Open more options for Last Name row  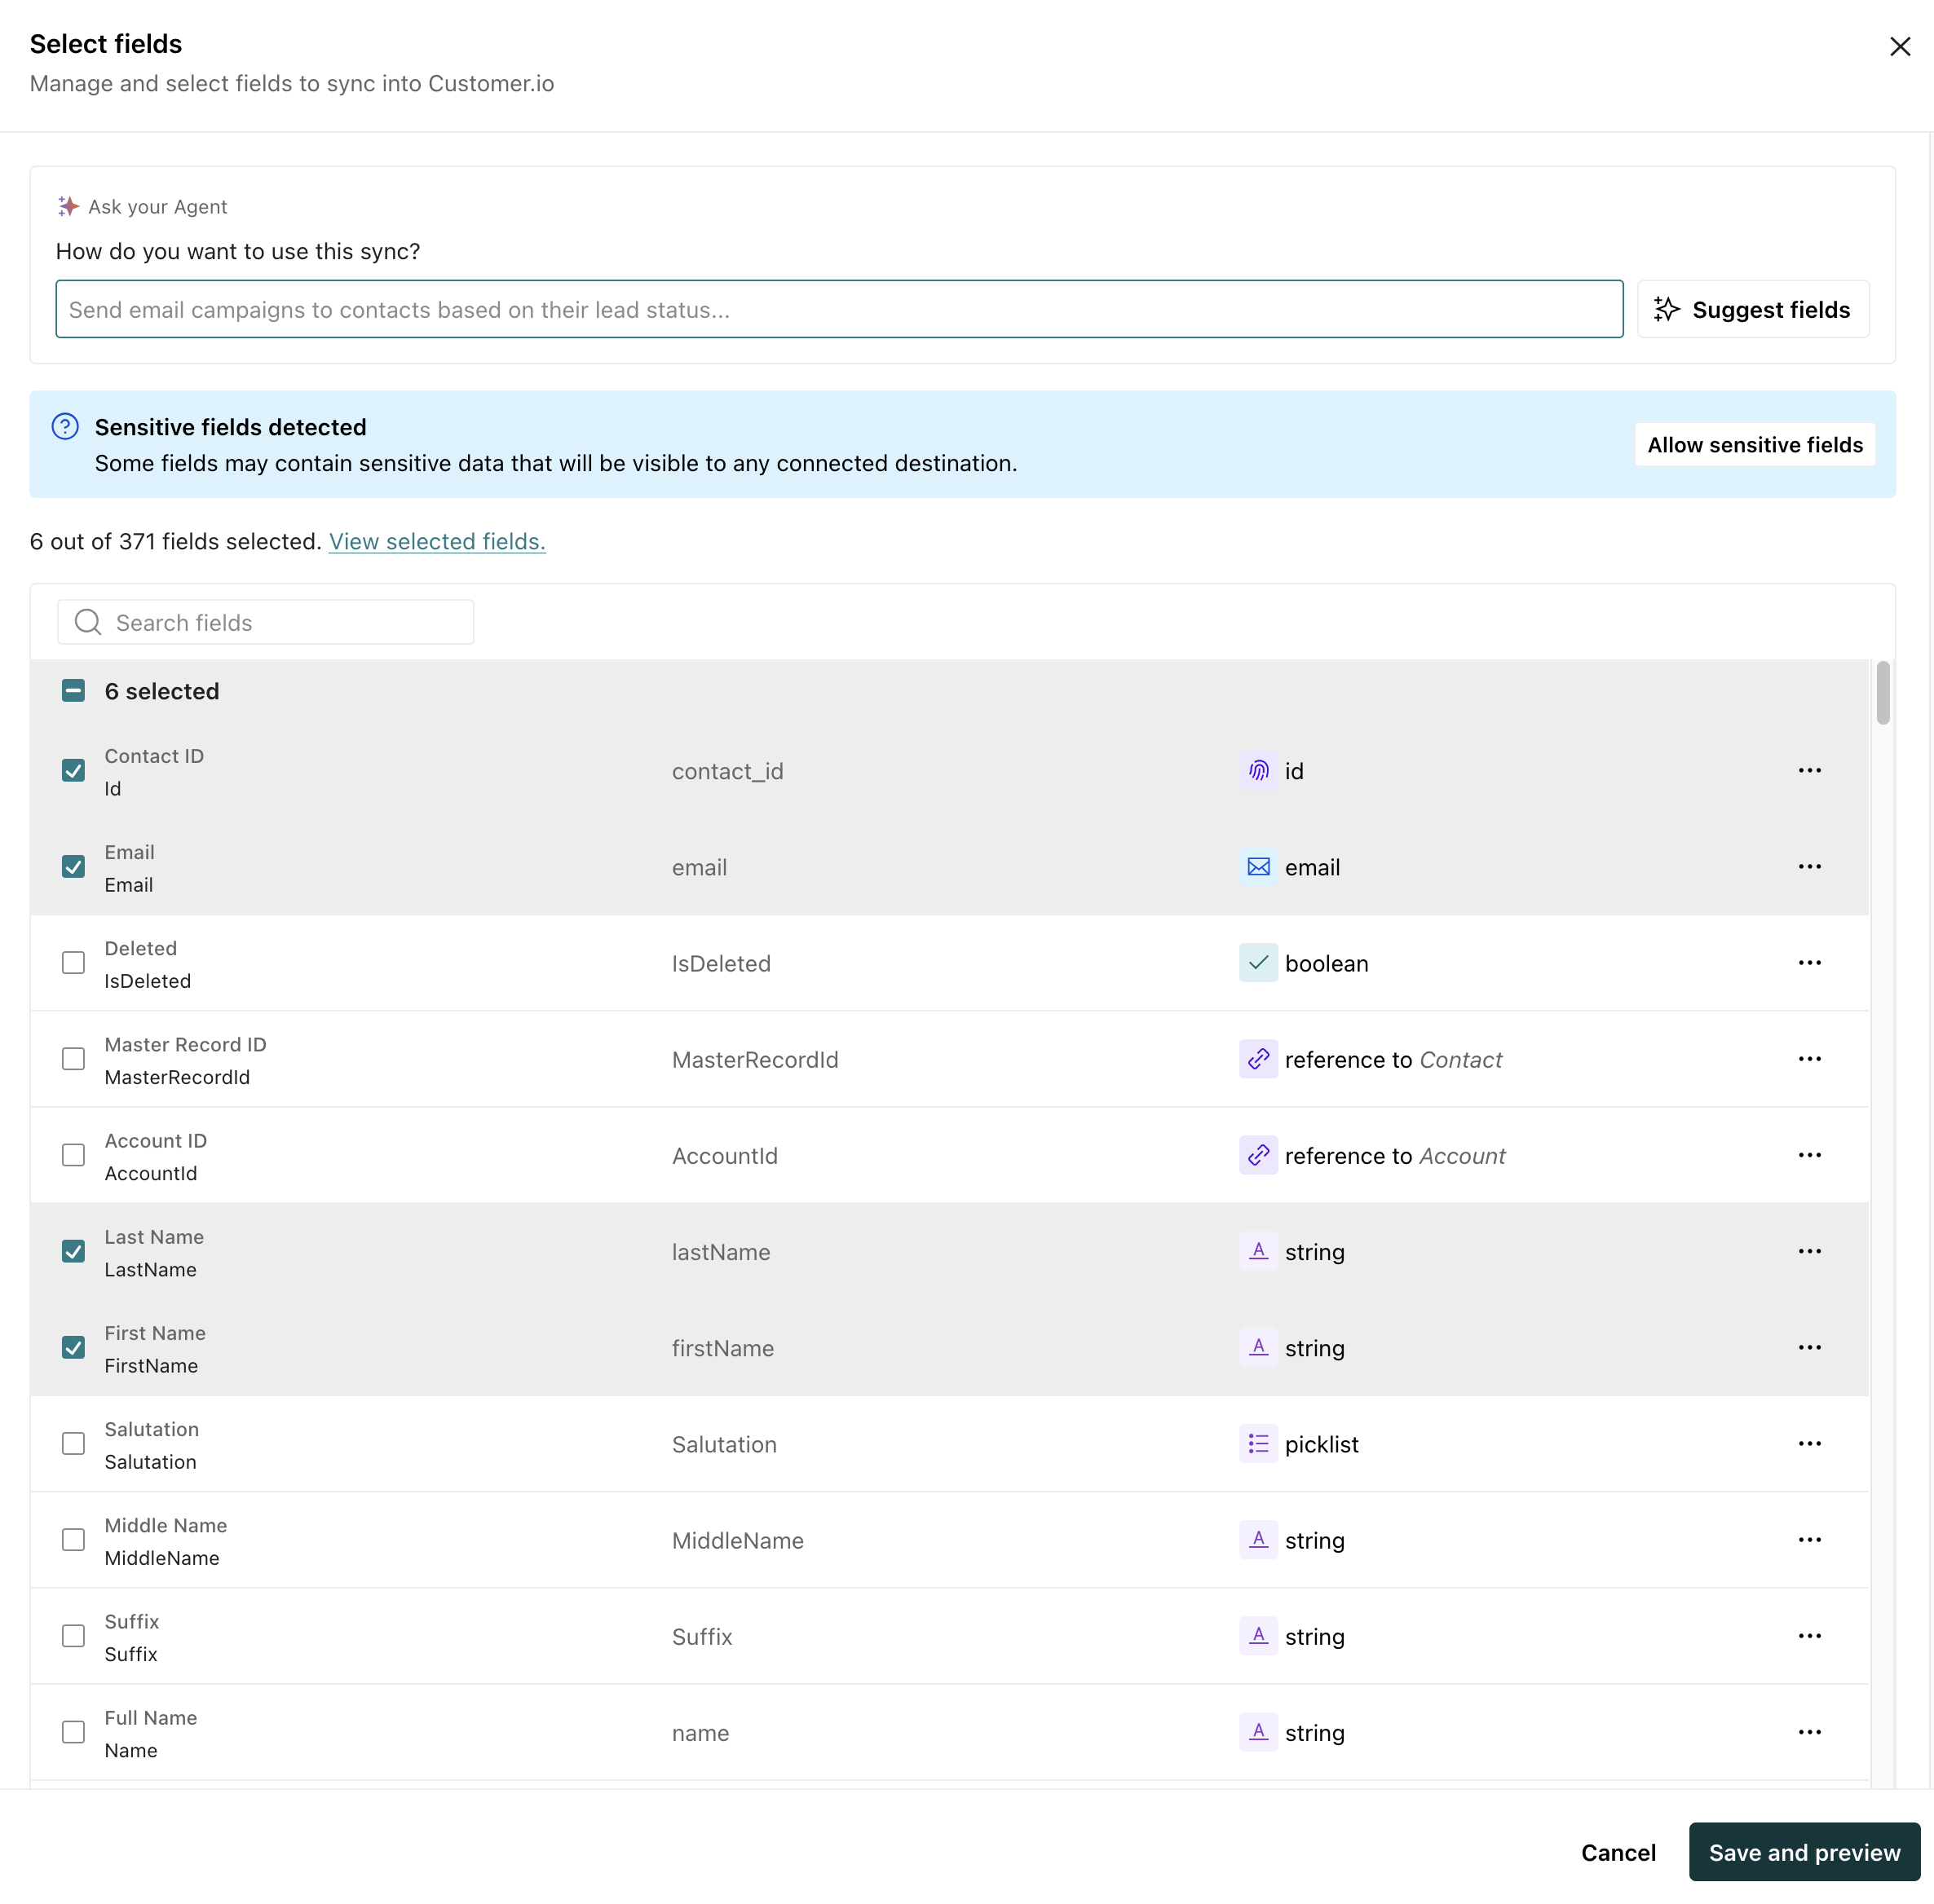(x=1809, y=1251)
